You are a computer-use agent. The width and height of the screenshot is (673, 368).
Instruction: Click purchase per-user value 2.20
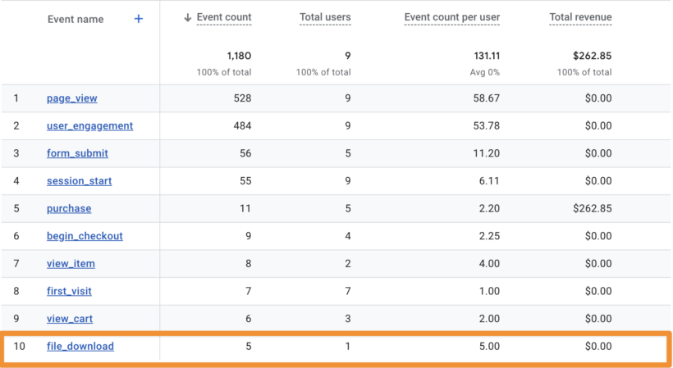[489, 209]
